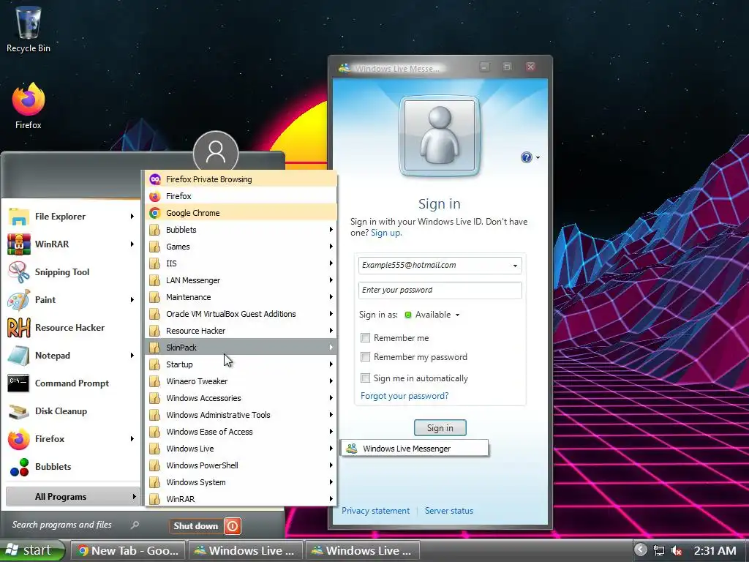Open the Messenger help icon

(x=526, y=157)
